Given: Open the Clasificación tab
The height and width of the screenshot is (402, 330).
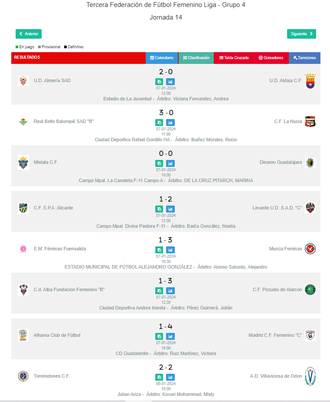Looking at the screenshot, I should pos(196,58).
